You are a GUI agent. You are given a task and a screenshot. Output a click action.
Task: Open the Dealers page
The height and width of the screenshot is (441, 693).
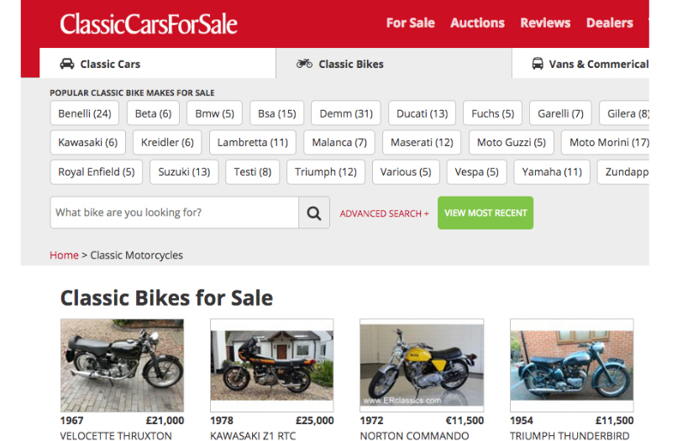point(610,23)
